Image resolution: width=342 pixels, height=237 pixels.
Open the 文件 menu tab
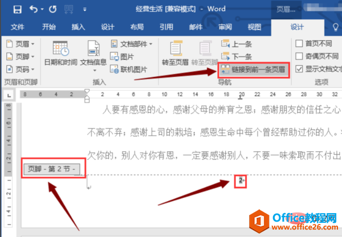coord(18,27)
